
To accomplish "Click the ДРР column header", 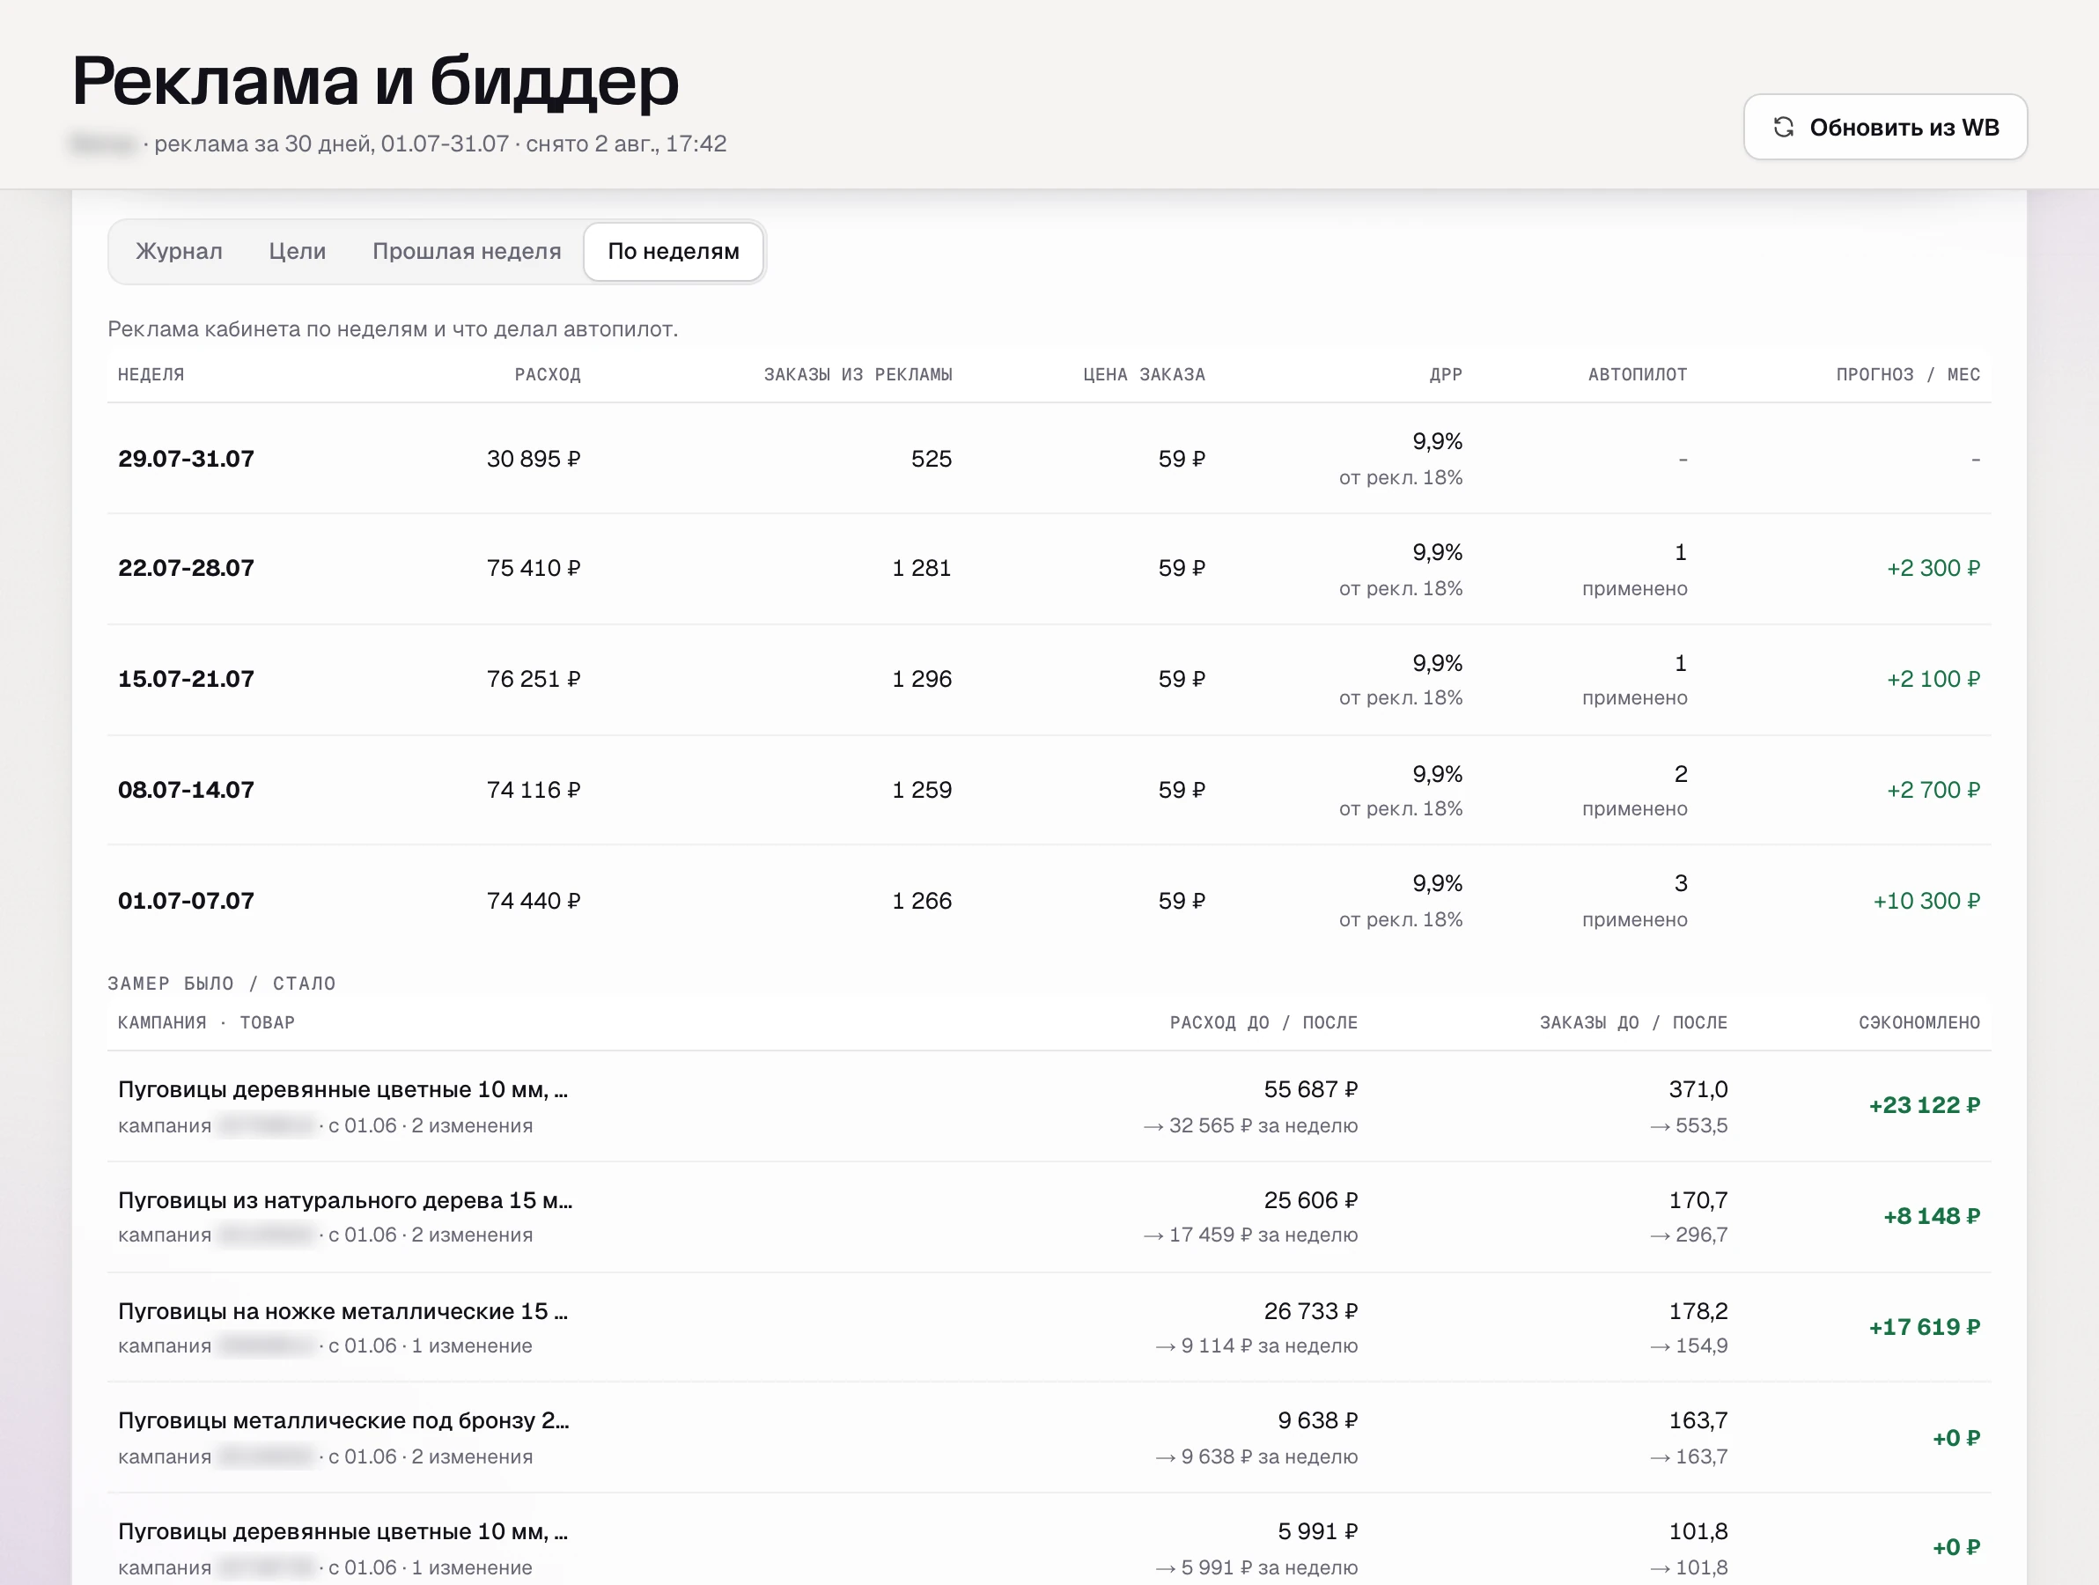I will click(1445, 375).
